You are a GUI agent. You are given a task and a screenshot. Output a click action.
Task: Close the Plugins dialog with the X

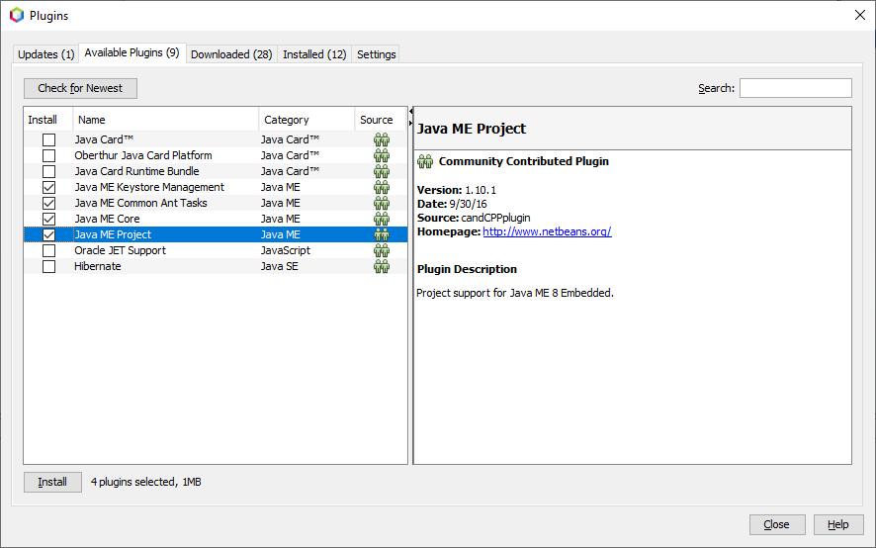[860, 15]
